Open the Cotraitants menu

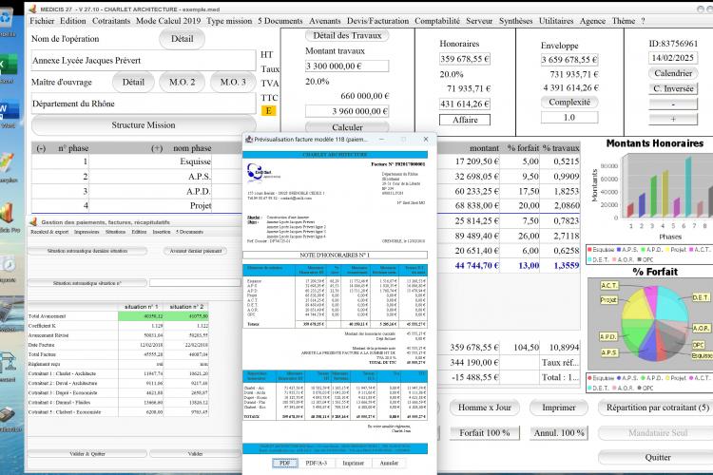tap(111, 21)
